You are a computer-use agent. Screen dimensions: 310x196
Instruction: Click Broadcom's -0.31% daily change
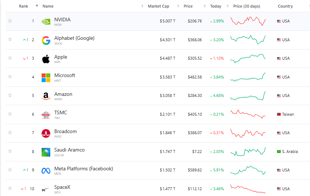pos(217,133)
